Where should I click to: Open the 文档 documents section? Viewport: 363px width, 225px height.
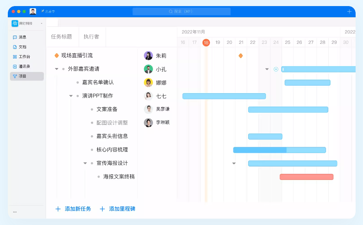pyautogui.click(x=20, y=47)
